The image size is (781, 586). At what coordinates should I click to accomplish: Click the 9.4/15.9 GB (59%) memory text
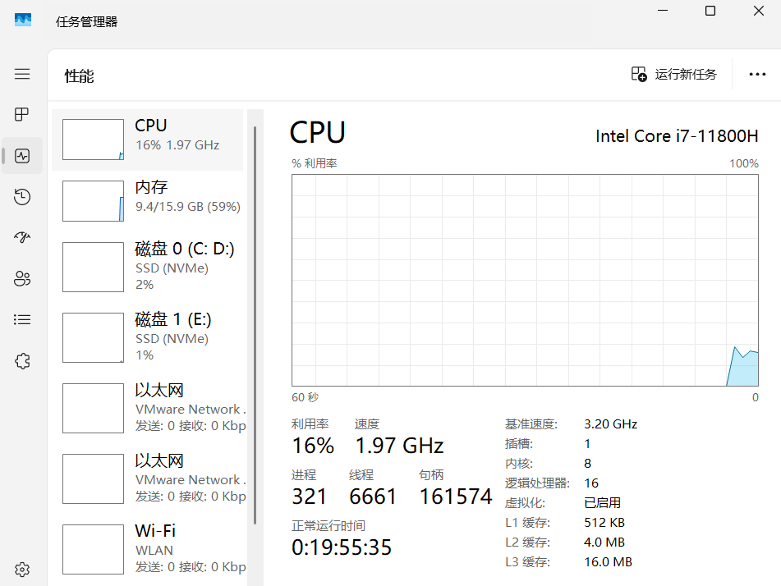(x=188, y=206)
